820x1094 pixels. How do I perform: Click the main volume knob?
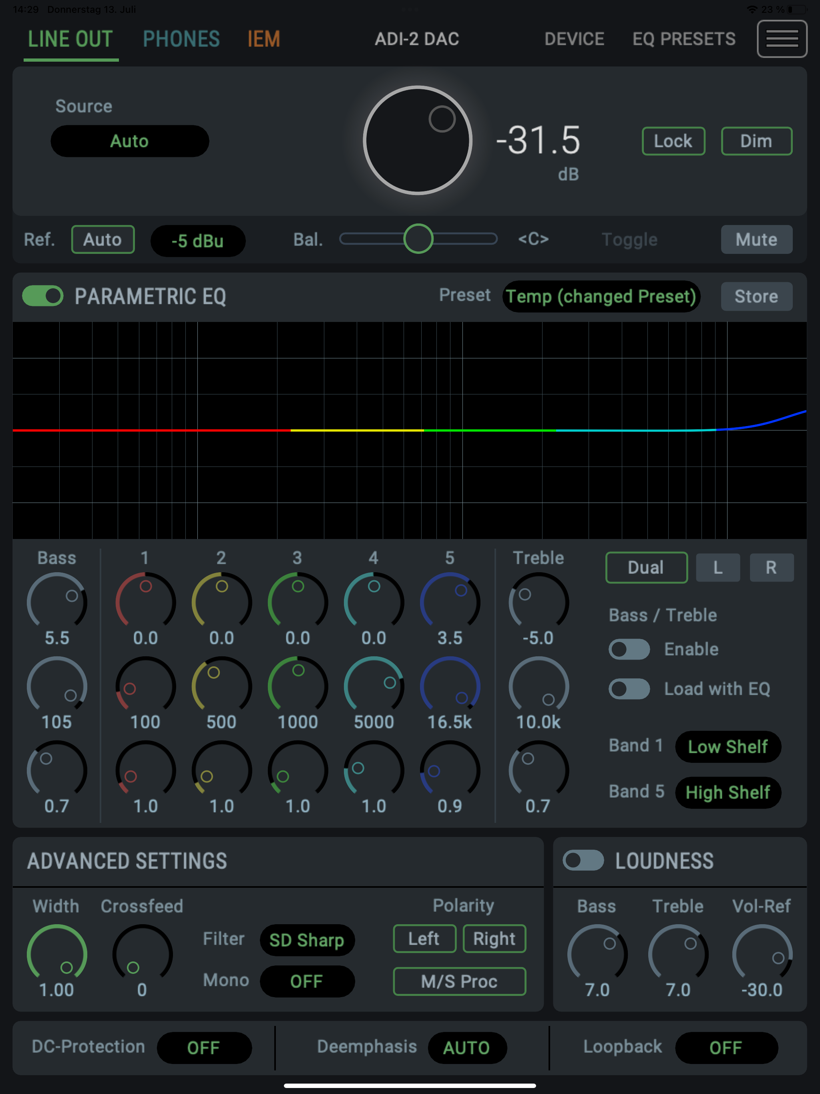pos(418,141)
